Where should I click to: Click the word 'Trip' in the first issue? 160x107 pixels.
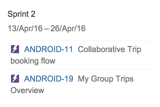coord(134,49)
